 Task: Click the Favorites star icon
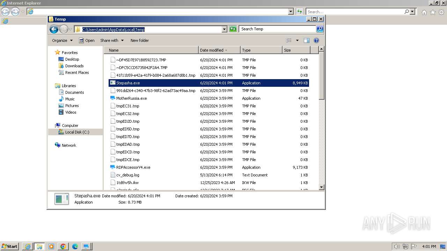58,52
